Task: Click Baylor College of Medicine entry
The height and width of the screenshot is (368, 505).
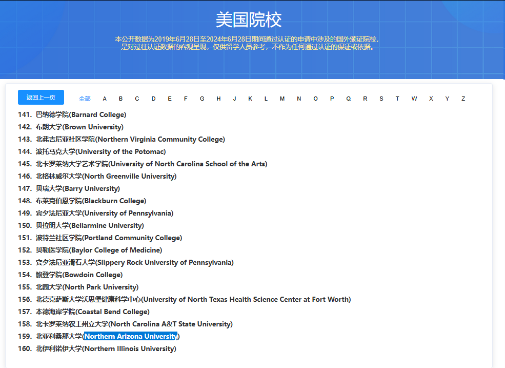Action: point(90,250)
